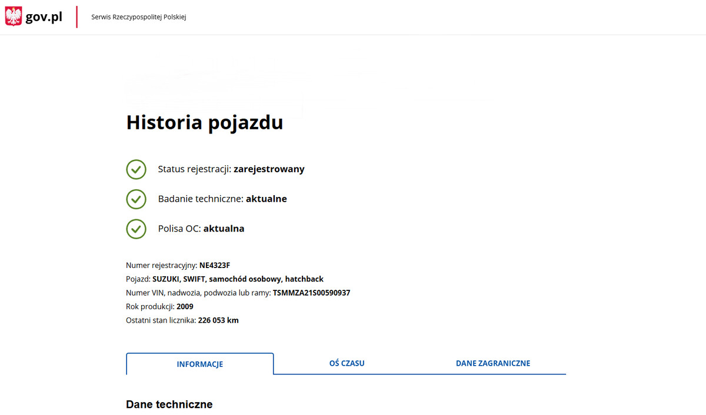Click the red vertical divider in header
706x415 pixels.
(77, 17)
